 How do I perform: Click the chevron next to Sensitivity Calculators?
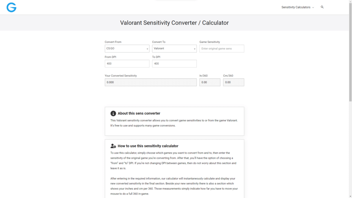coord(313,7)
